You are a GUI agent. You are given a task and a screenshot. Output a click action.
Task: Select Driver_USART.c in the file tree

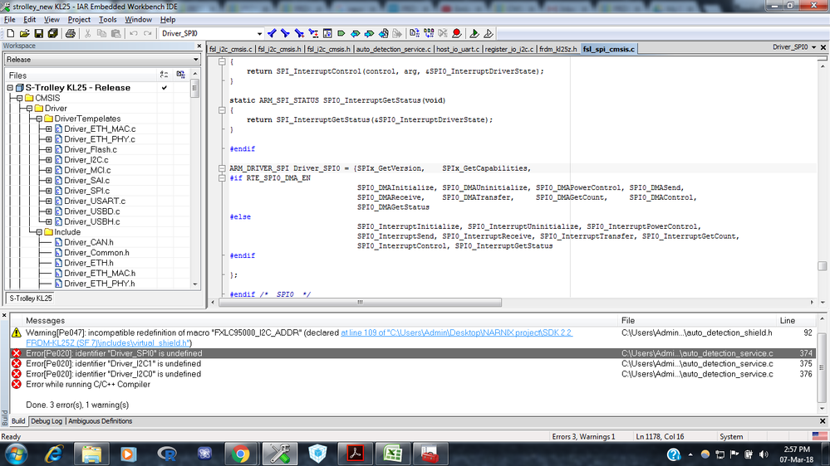[x=95, y=201]
